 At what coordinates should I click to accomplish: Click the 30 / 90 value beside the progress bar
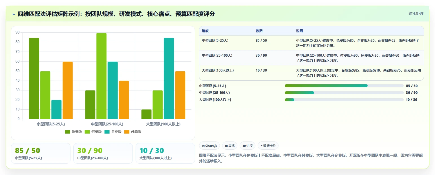tap(412, 93)
